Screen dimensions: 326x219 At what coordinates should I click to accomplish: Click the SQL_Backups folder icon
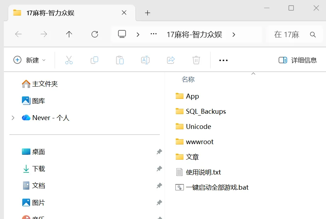[x=179, y=111]
